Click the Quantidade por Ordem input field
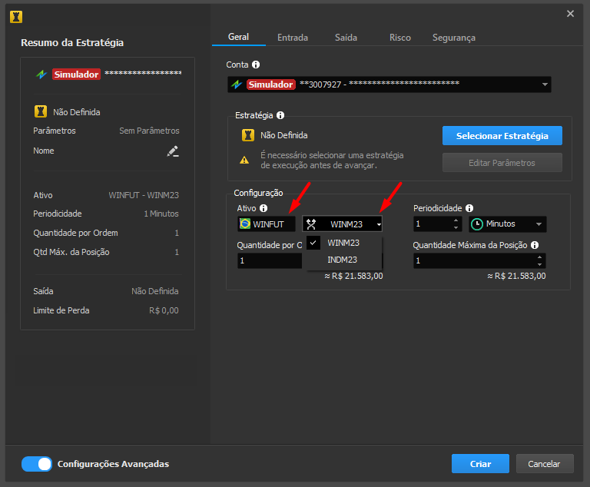Viewport: 590px width, 487px height. 270,260
